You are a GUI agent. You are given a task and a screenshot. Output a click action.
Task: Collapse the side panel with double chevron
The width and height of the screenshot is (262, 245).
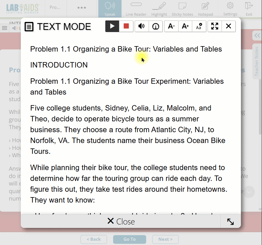(x=257, y=36)
